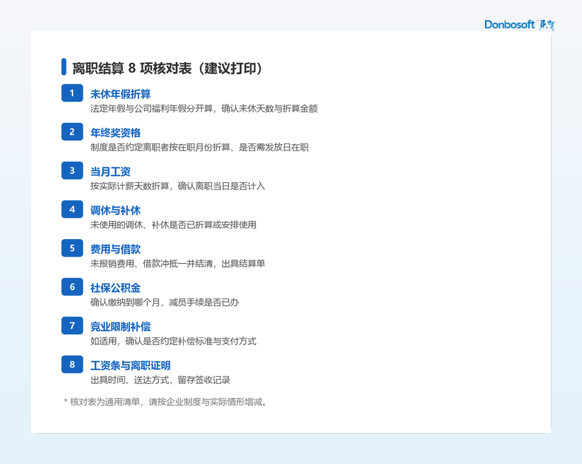Click the title 离职结算 8 项核对表（建议打印）

coord(167,69)
